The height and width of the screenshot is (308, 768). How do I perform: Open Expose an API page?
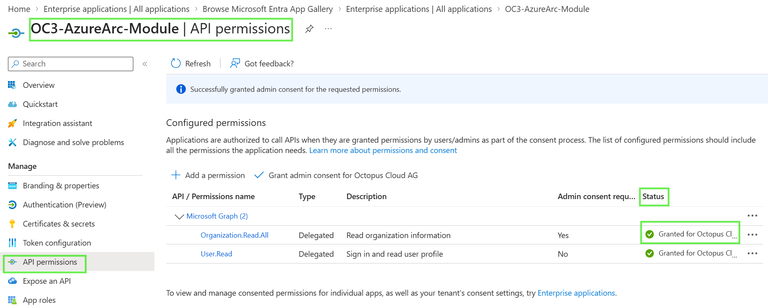tap(47, 281)
